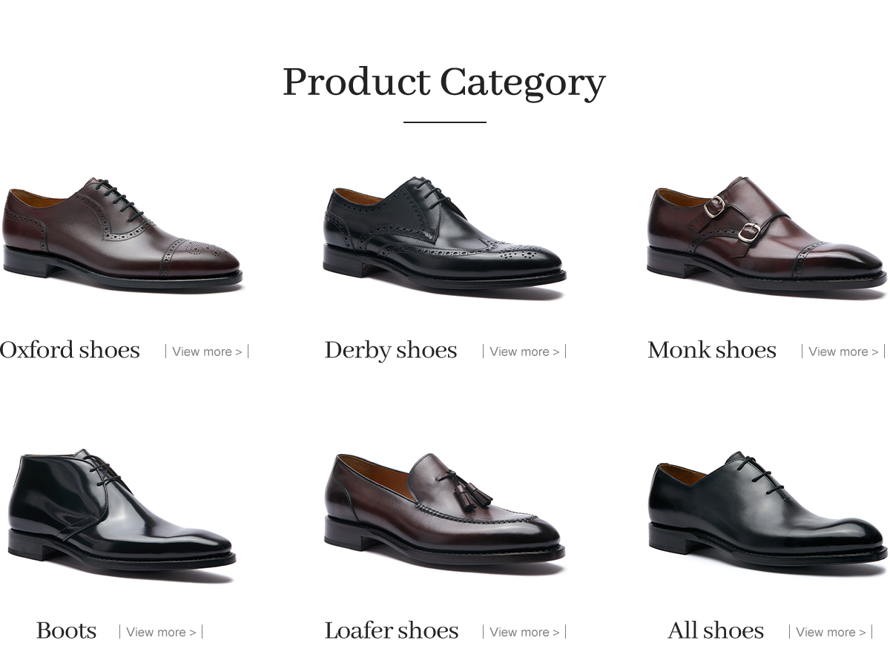Click View more next to Loafer shoes
This screenshot has height=669, width=890.
click(x=524, y=632)
